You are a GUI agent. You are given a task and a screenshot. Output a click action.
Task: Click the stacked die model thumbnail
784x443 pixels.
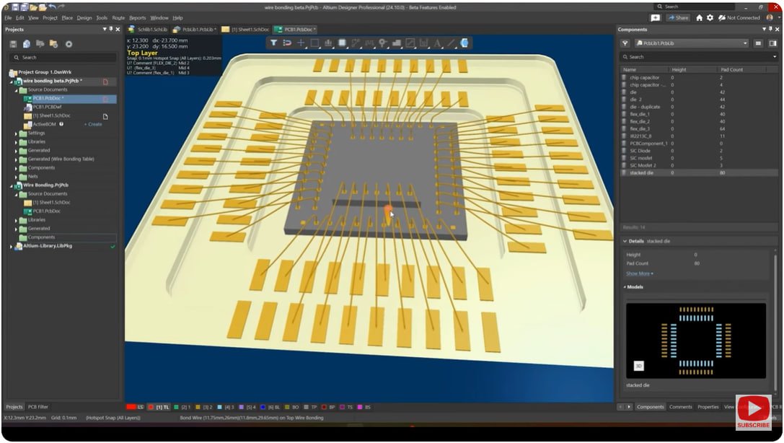click(696, 341)
